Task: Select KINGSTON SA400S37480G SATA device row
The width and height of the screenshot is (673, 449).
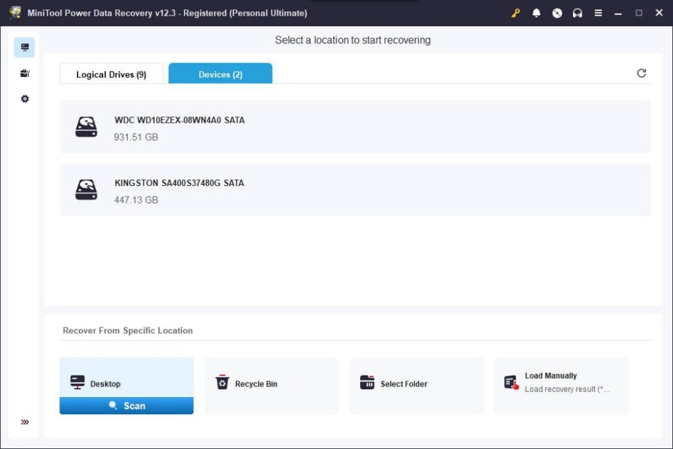Action: [356, 189]
